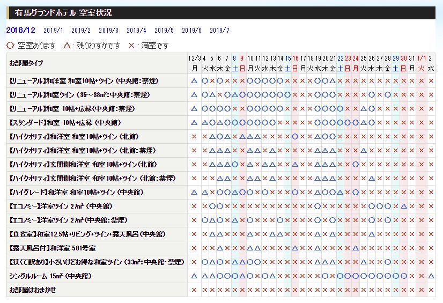
Task: Click the 空室あります legend entry
Action: coord(31,46)
